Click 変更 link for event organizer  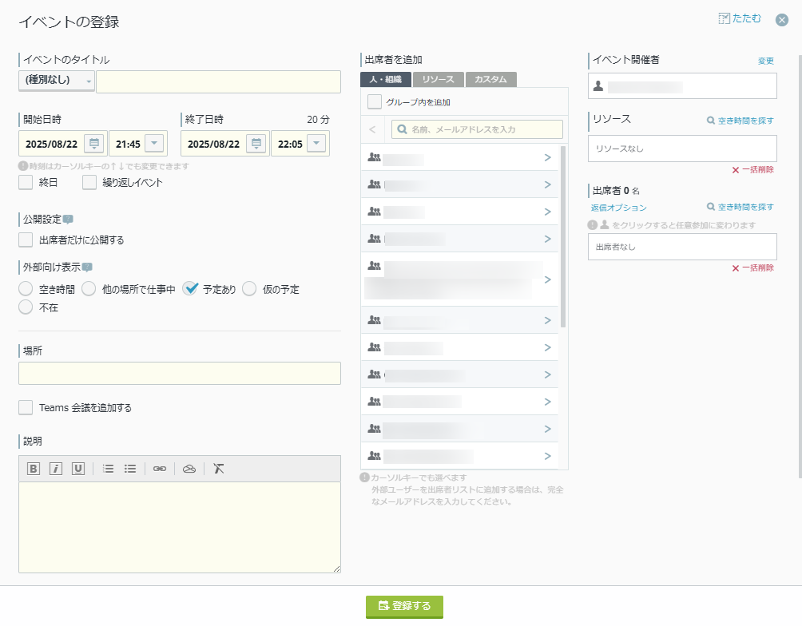click(766, 61)
